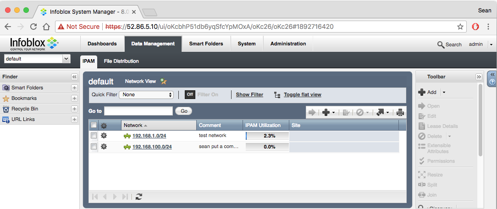Open the Dashboards tab
The image size is (497, 209).
(102, 44)
